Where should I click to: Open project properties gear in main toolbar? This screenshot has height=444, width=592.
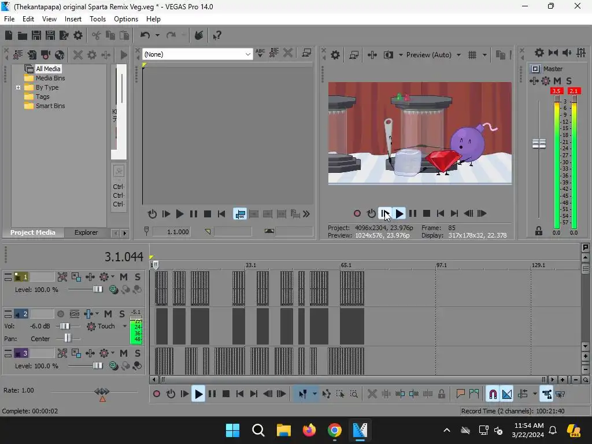pyautogui.click(x=78, y=35)
